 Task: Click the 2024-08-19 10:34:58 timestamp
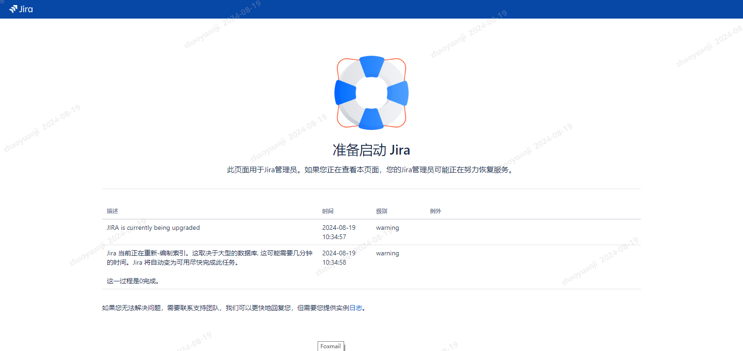pyautogui.click(x=339, y=258)
